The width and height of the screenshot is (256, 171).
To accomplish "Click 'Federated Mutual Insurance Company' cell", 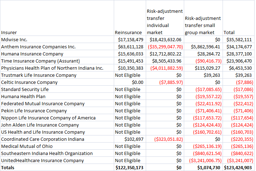I will pos(57,103).
